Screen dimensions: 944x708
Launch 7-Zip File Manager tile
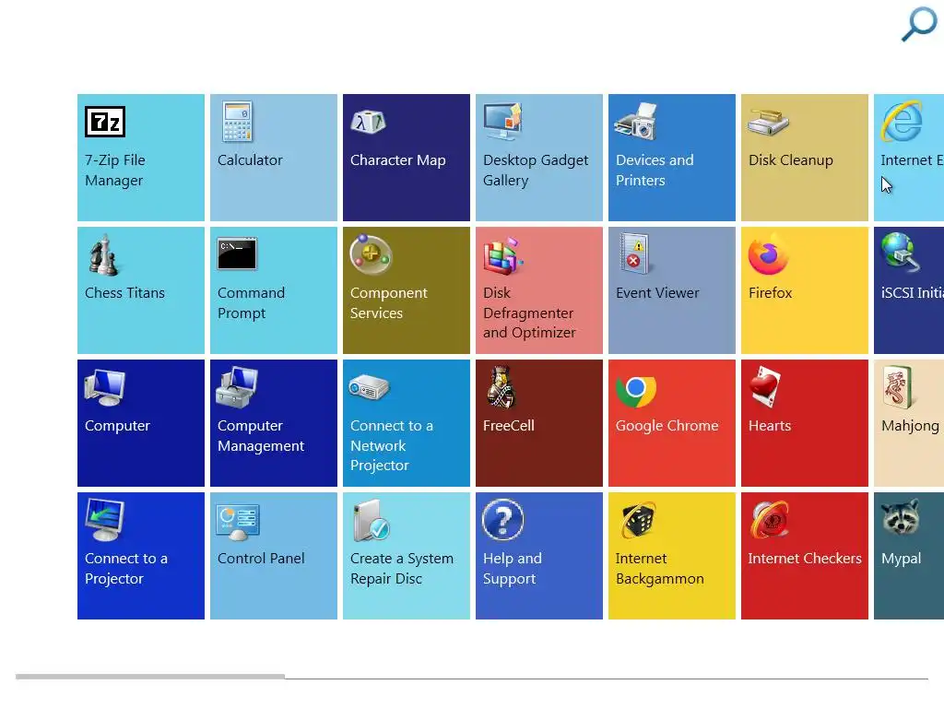[x=141, y=158]
